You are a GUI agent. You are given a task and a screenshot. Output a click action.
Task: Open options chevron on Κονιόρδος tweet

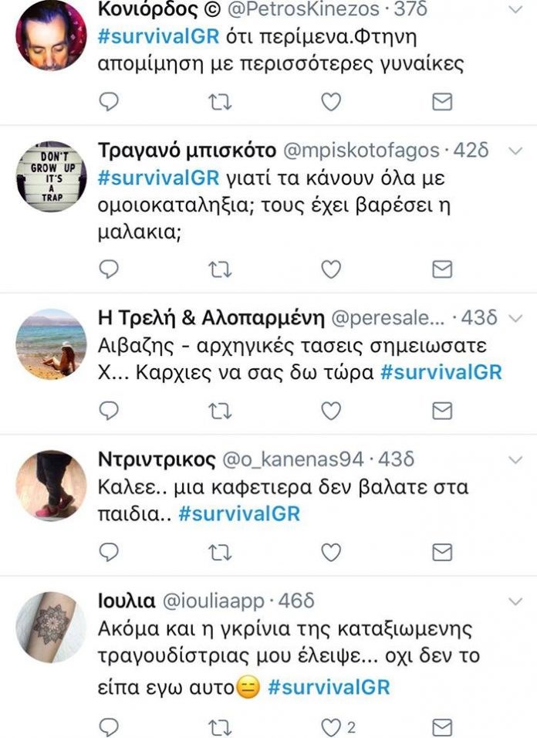click(516, 9)
